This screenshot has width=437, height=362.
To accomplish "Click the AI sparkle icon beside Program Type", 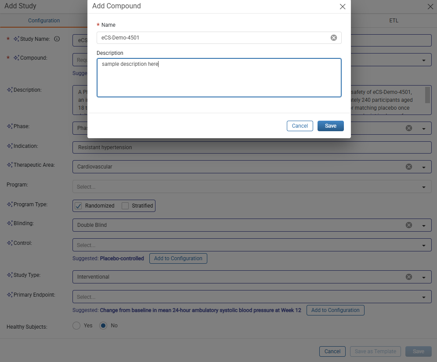I will click(10, 204).
